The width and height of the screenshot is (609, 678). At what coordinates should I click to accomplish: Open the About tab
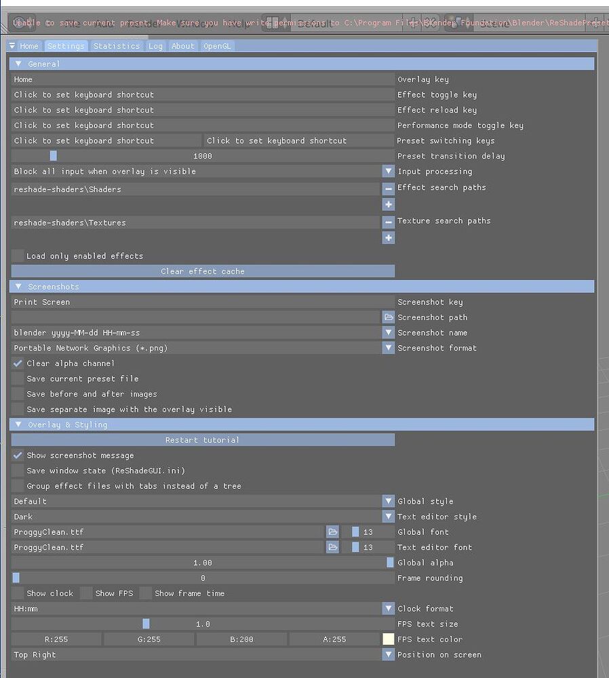tap(182, 46)
